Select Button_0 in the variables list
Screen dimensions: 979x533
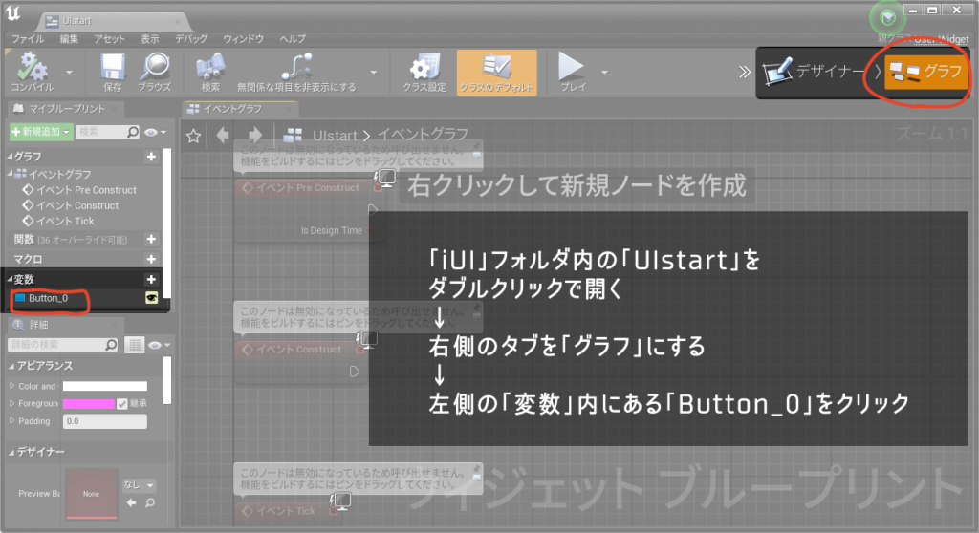[x=48, y=299]
